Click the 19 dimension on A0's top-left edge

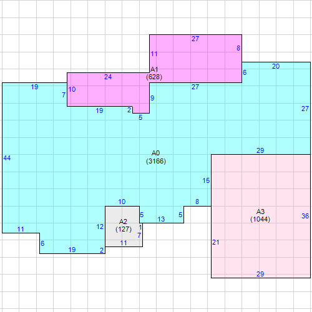[34, 87]
